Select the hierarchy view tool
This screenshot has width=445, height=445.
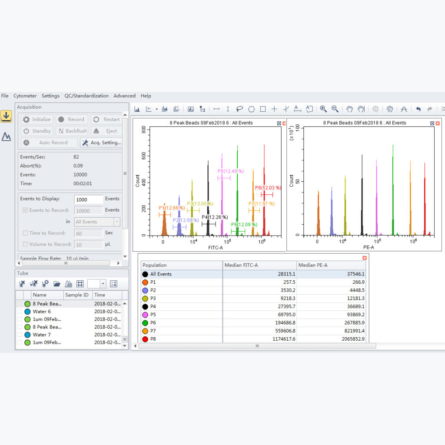click(x=201, y=109)
